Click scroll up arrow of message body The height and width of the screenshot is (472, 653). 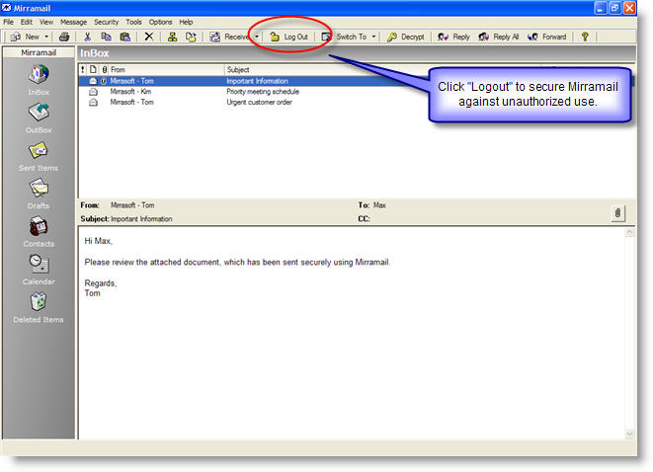point(629,233)
